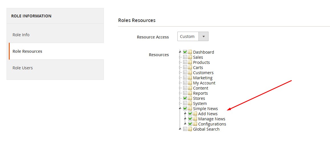Screen dimensions: 330x150
Task: Tick the Global Search checkbox
Action: point(185,129)
